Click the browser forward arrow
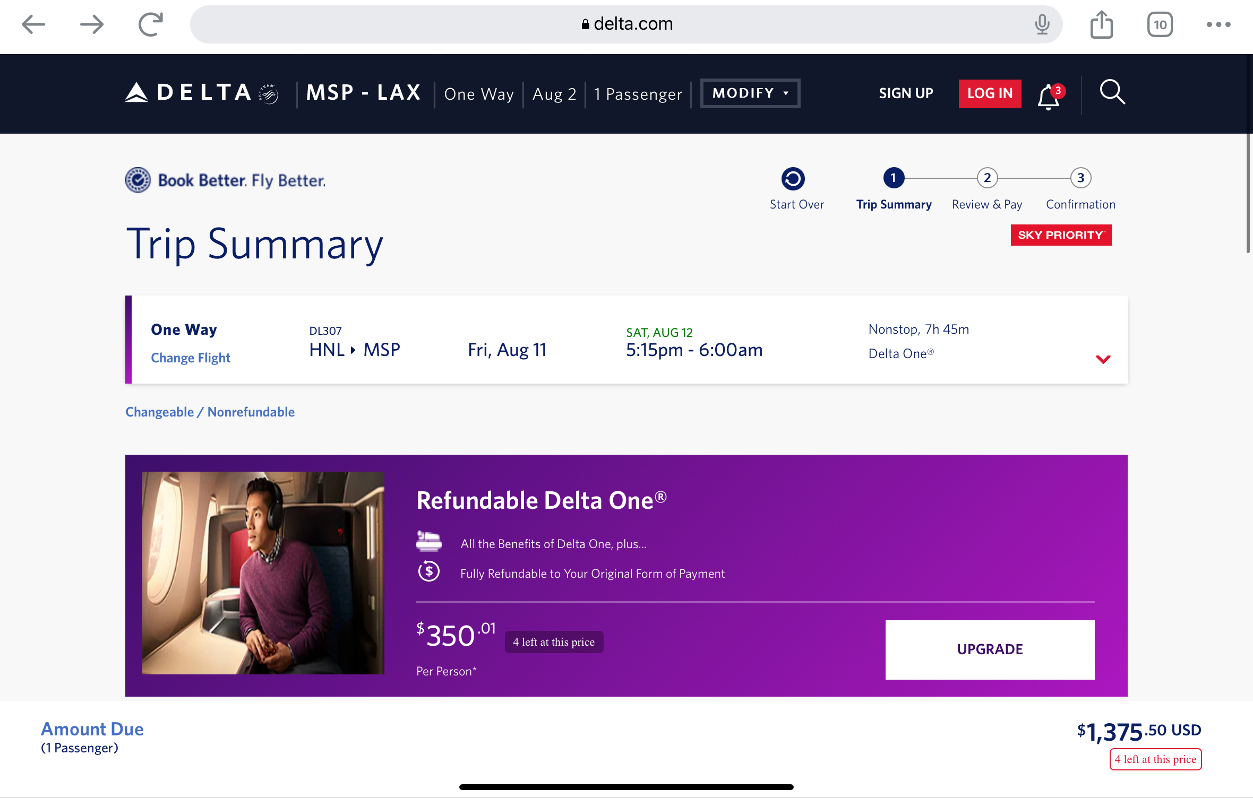The width and height of the screenshot is (1253, 798). 92,24
